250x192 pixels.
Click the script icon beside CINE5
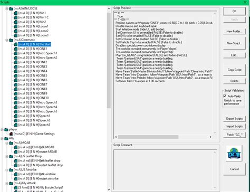click(16, 75)
